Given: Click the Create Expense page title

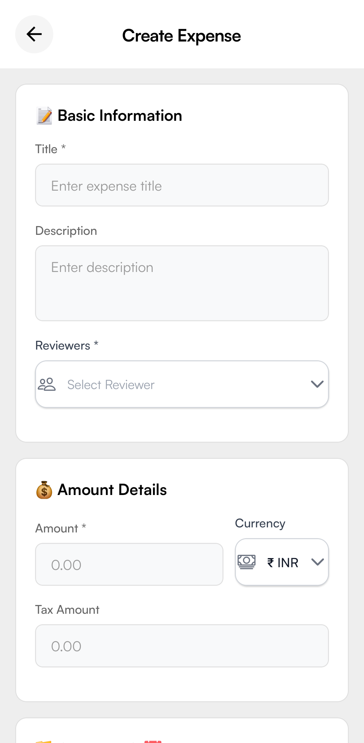Looking at the screenshot, I should 181,36.
